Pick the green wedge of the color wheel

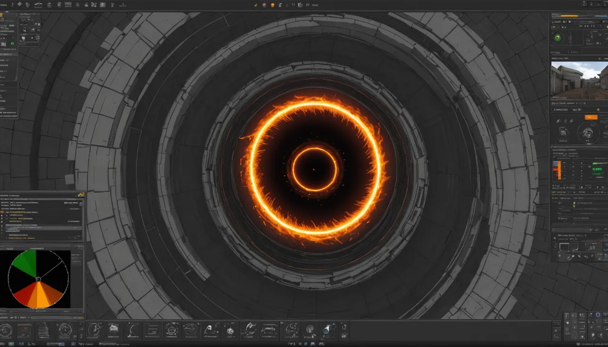tap(26, 263)
